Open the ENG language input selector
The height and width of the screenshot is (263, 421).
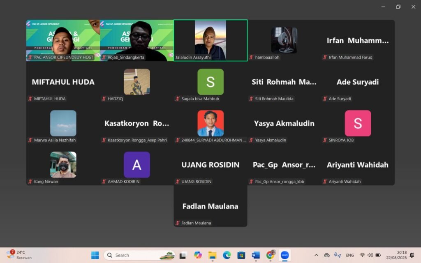(350, 255)
